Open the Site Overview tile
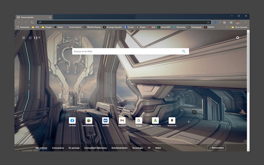 (156, 120)
